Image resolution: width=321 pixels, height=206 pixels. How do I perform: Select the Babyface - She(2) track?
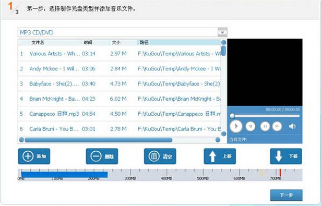click(x=120, y=83)
